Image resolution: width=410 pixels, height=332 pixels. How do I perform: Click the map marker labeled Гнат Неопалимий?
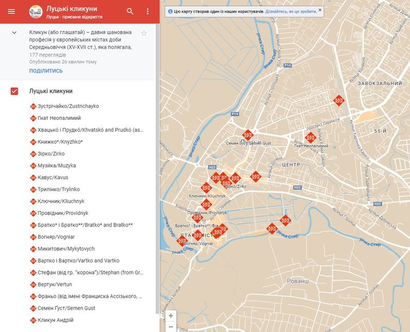pyautogui.click(x=310, y=137)
